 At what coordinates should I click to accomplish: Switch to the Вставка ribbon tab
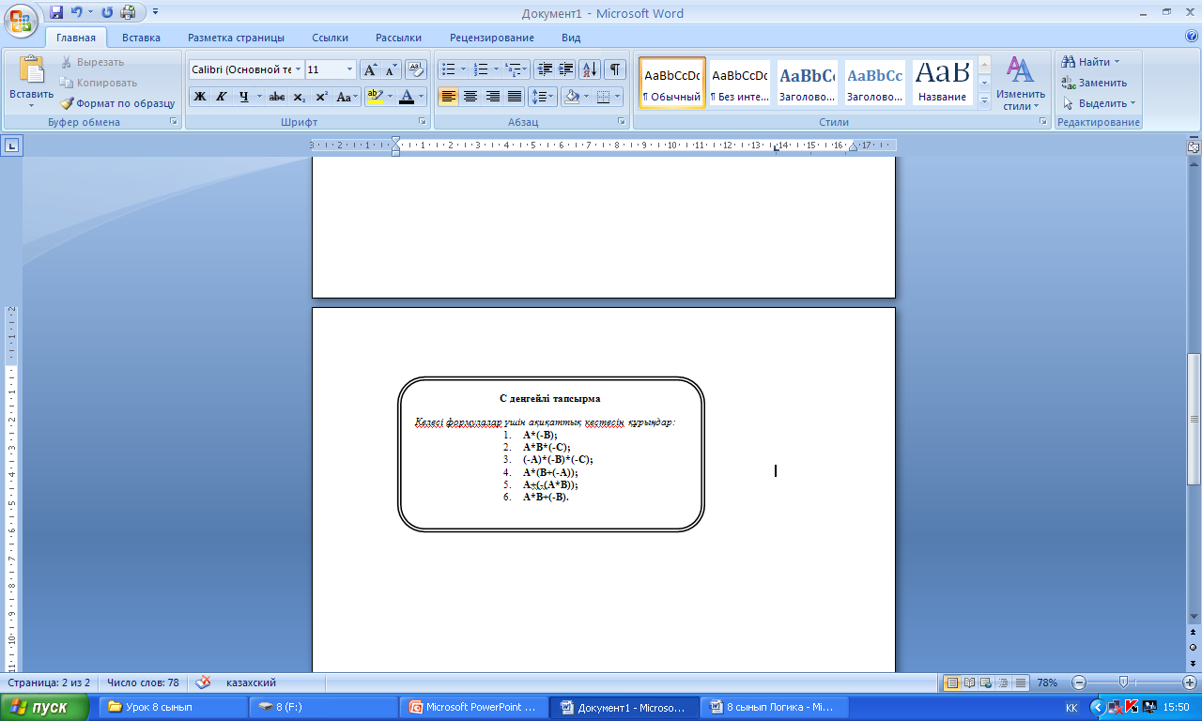141,38
